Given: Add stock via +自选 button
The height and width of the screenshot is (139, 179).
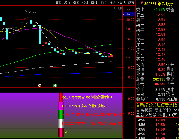Looking at the screenshot, I should (x=122, y=3).
